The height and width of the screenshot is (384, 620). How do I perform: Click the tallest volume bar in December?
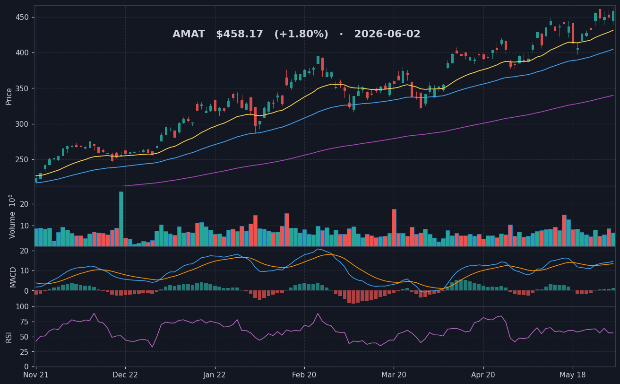click(x=121, y=219)
